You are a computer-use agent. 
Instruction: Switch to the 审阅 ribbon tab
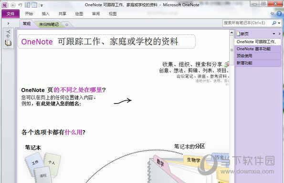tap(96, 14)
